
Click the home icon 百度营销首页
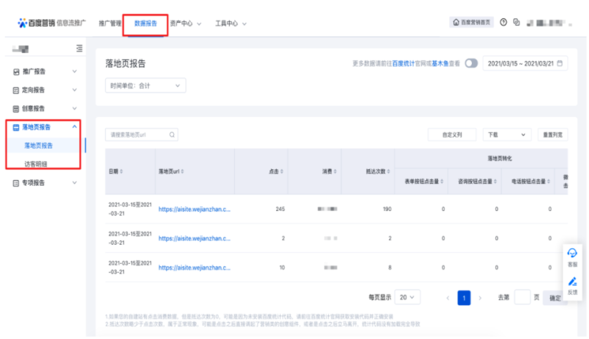click(456, 23)
